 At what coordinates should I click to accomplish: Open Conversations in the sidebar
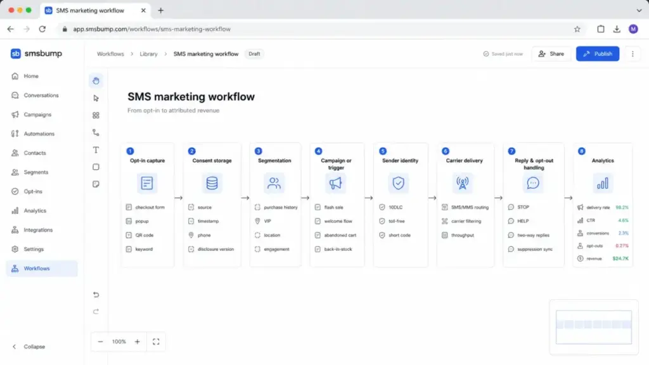click(41, 95)
